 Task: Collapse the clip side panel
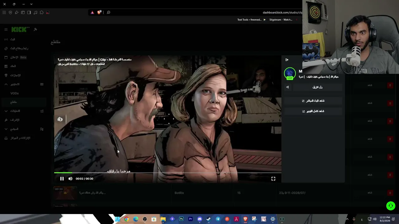(x=287, y=60)
